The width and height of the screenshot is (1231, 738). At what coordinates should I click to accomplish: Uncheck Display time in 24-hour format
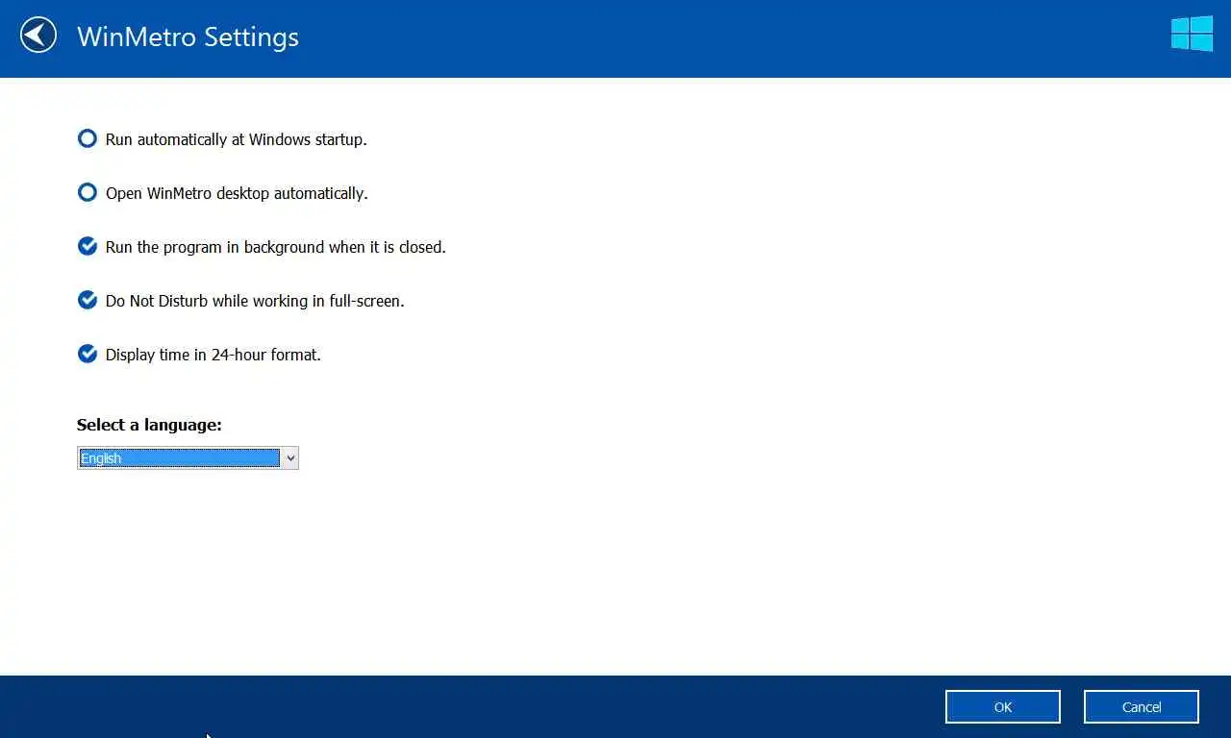tap(88, 354)
